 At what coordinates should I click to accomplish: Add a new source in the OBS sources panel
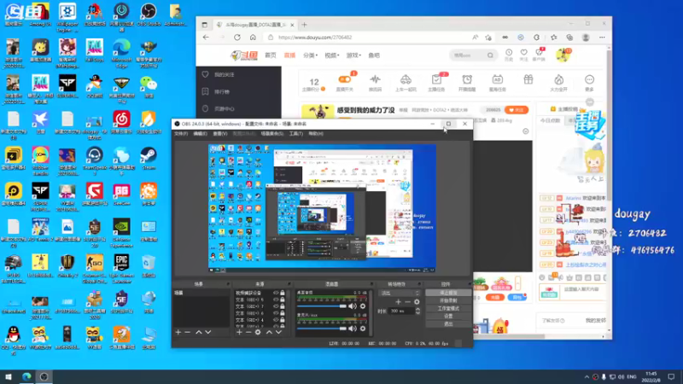click(x=239, y=332)
